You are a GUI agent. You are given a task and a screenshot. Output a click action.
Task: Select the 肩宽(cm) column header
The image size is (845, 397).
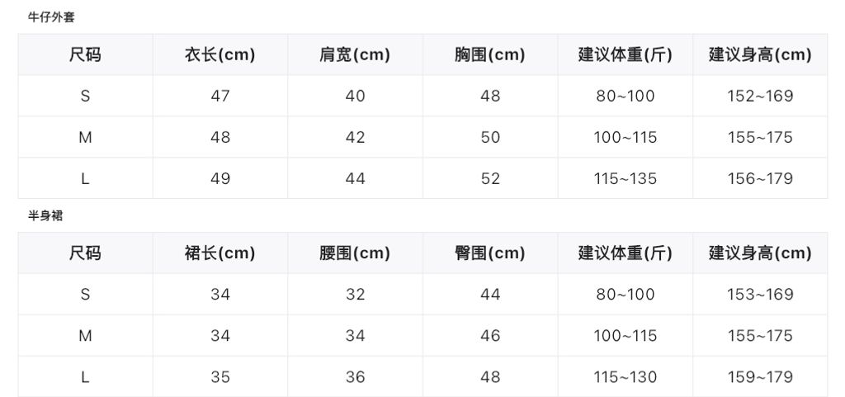pos(355,55)
